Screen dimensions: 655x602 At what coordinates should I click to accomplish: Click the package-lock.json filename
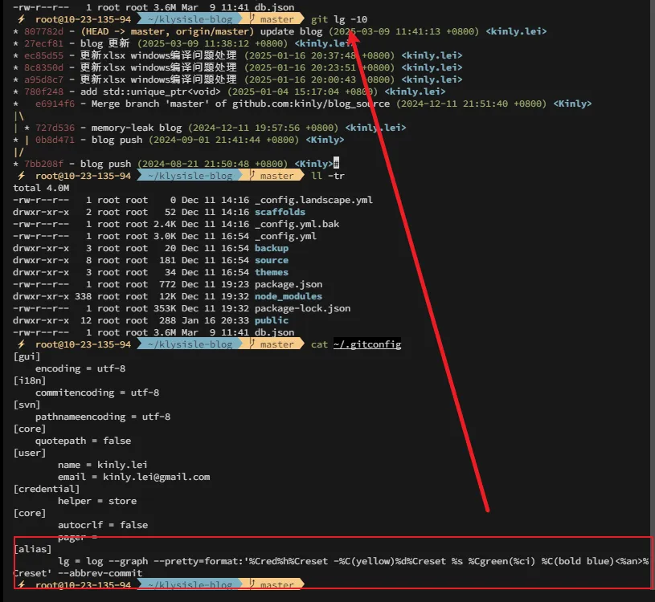tap(302, 308)
